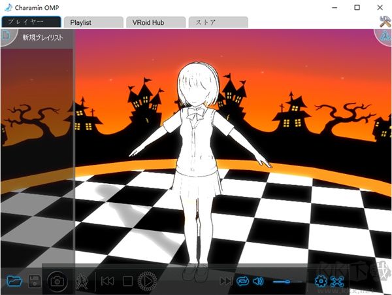Switch to the プレイヤー tab
The image size is (392, 295).
(31, 22)
